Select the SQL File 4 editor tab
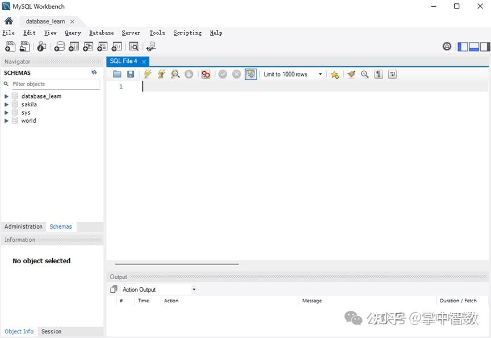Viewport: 491px width, 338px height. coord(123,61)
